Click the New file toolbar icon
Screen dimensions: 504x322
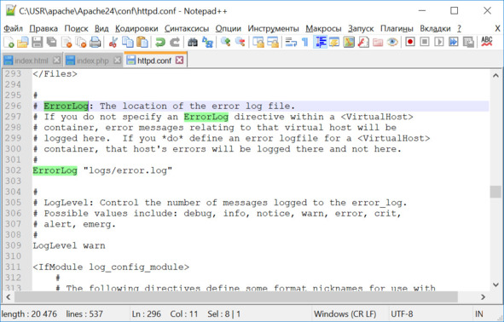pyautogui.click(x=9, y=42)
